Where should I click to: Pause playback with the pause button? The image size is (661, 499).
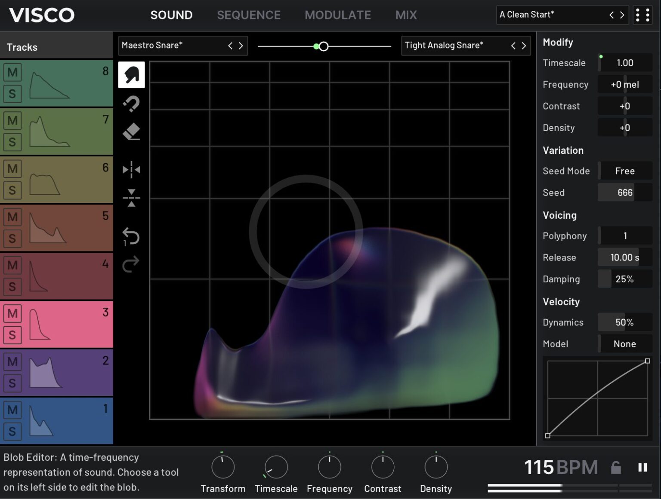coord(642,467)
